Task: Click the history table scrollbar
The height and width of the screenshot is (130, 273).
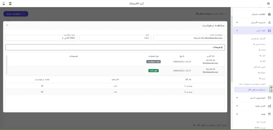Action: pyautogui.click(x=7, y=65)
